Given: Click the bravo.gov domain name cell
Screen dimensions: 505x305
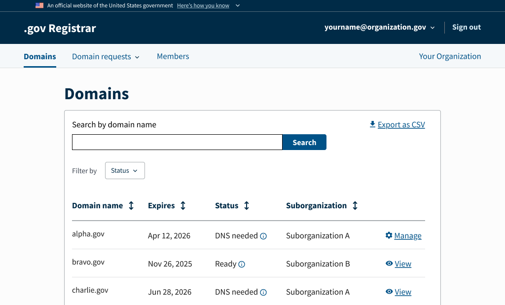Looking at the screenshot, I should pos(88,262).
